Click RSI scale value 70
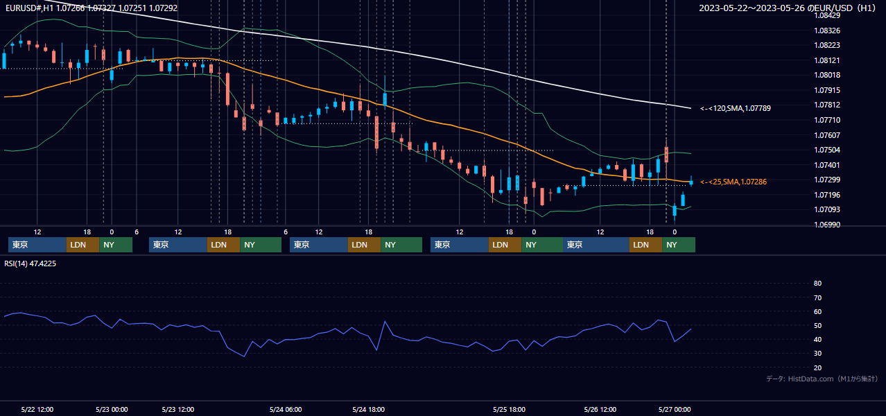The height and width of the screenshot is (416, 886). (x=817, y=297)
